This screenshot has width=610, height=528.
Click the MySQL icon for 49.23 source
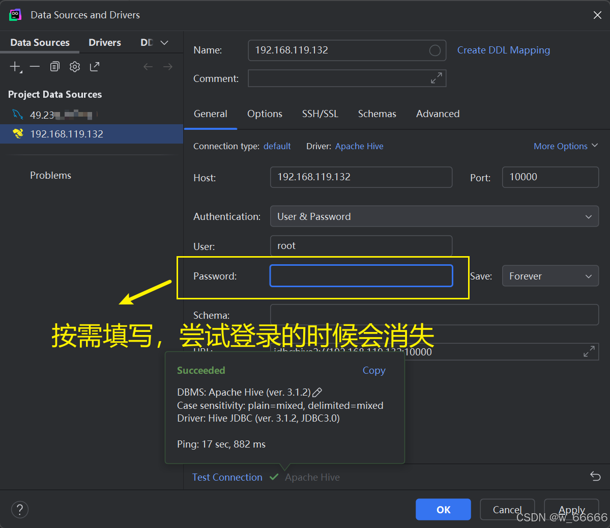tap(17, 114)
